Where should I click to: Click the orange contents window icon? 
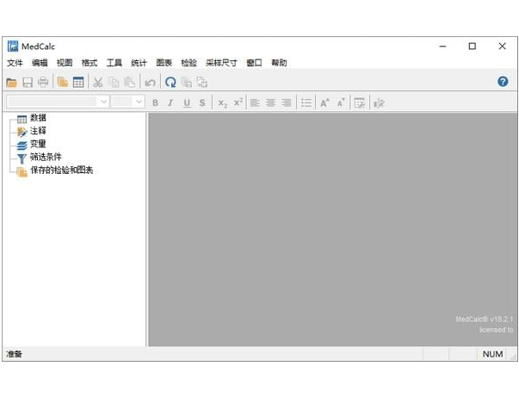(x=63, y=82)
